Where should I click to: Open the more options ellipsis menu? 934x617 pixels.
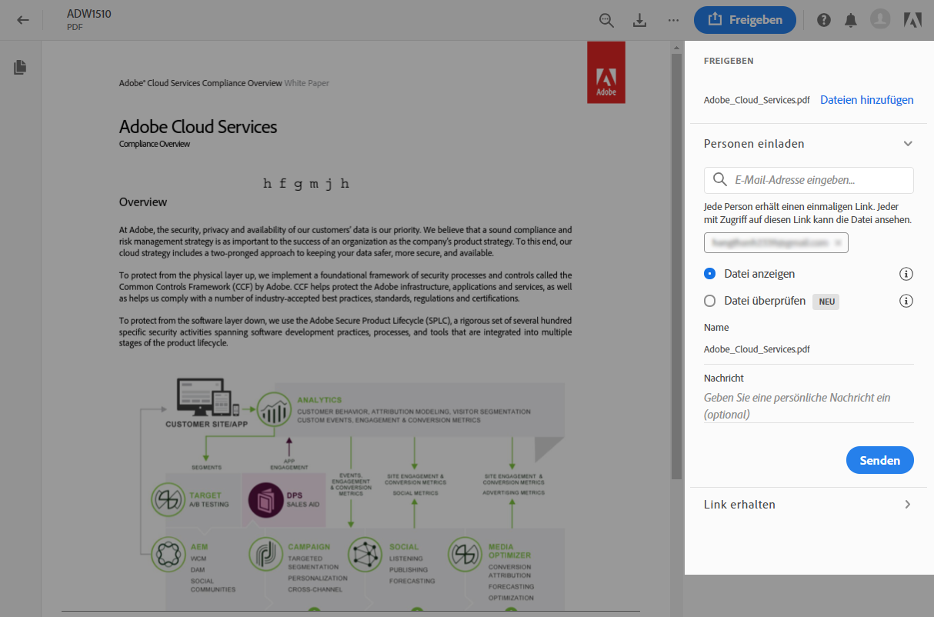tap(673, 20)
